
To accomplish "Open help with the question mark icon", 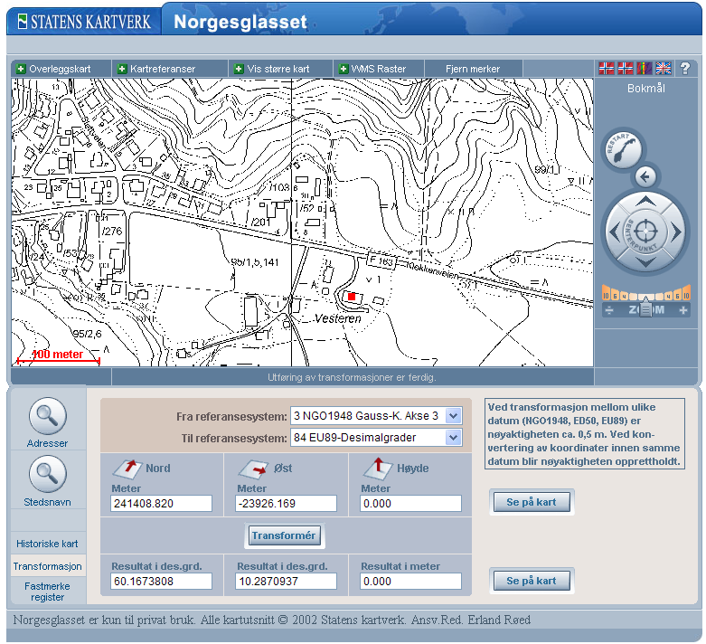I will (x=685, y=68).
